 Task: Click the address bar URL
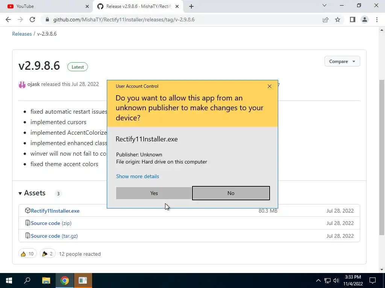(124, 19)
